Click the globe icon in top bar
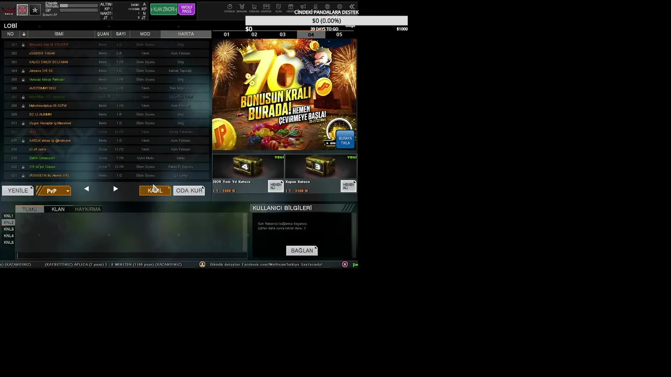The image size is (671, 377). point(327,7)
